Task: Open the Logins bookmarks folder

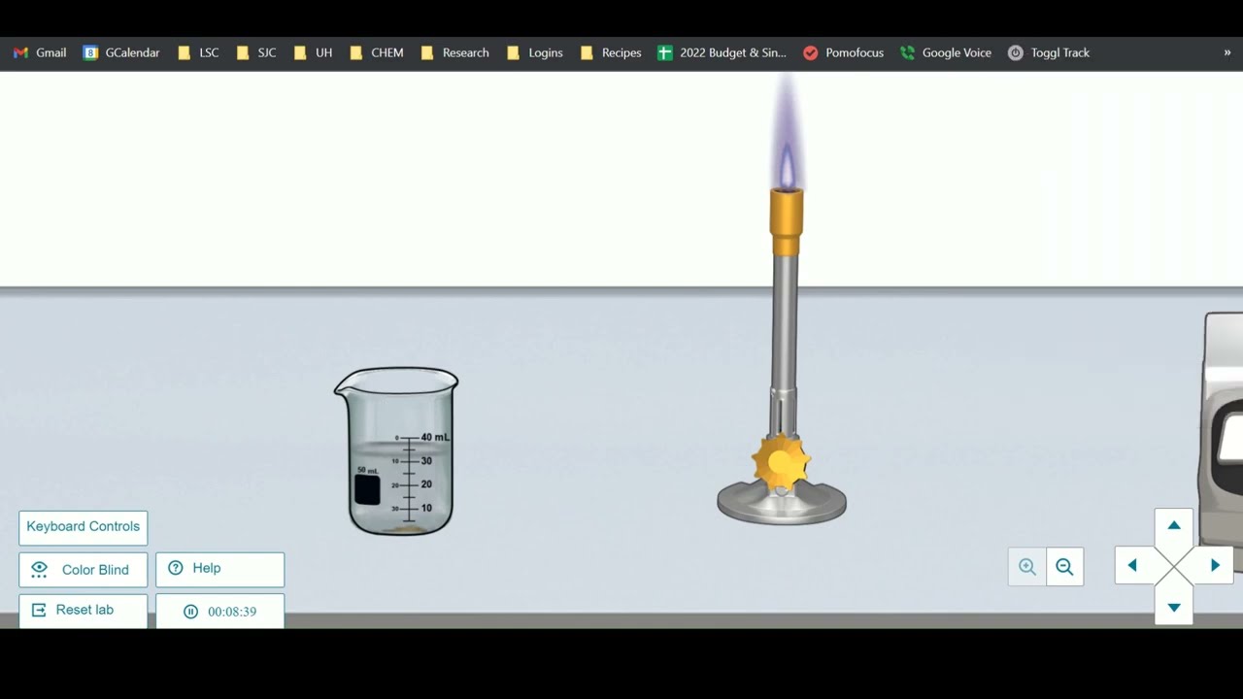Action: point(535,52)
